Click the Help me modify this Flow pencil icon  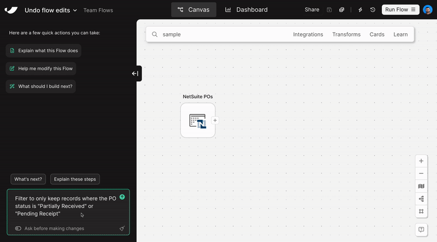[12, 69]
